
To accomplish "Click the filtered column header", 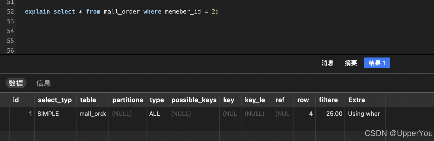I will tap(330, 100).
